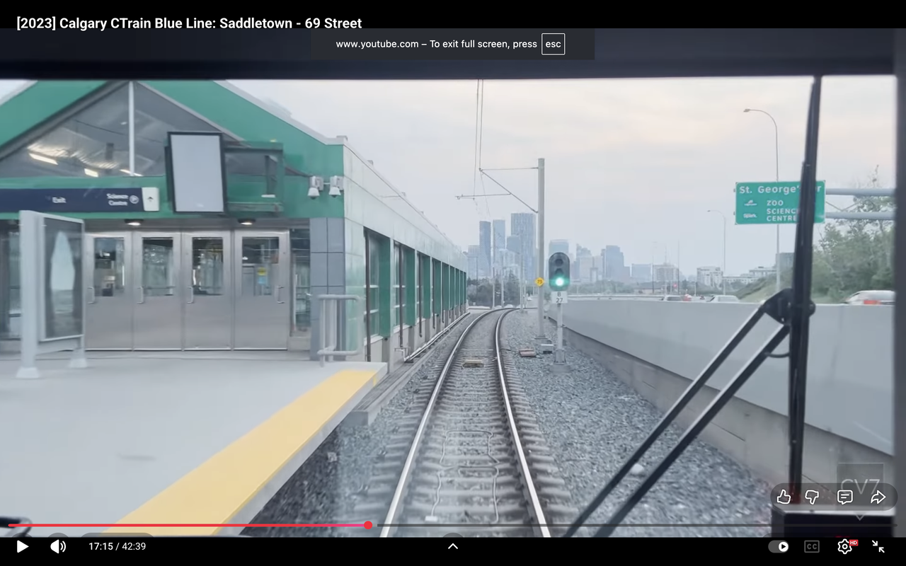Seek to an unplayed part of the progress bar
906x566 pixels.
pos(566,525)
